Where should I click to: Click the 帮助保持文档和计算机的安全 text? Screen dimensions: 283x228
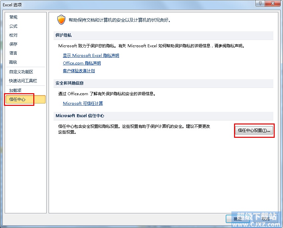pyautogui.click(x=120, y=20)
